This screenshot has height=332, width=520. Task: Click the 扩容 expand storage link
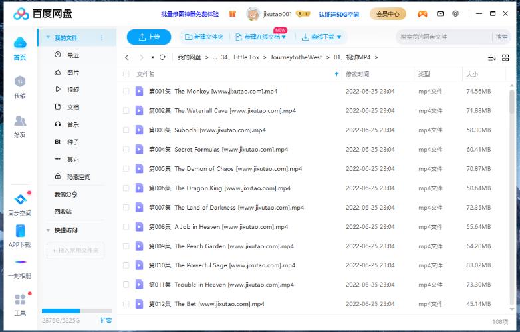click(106, 321)
